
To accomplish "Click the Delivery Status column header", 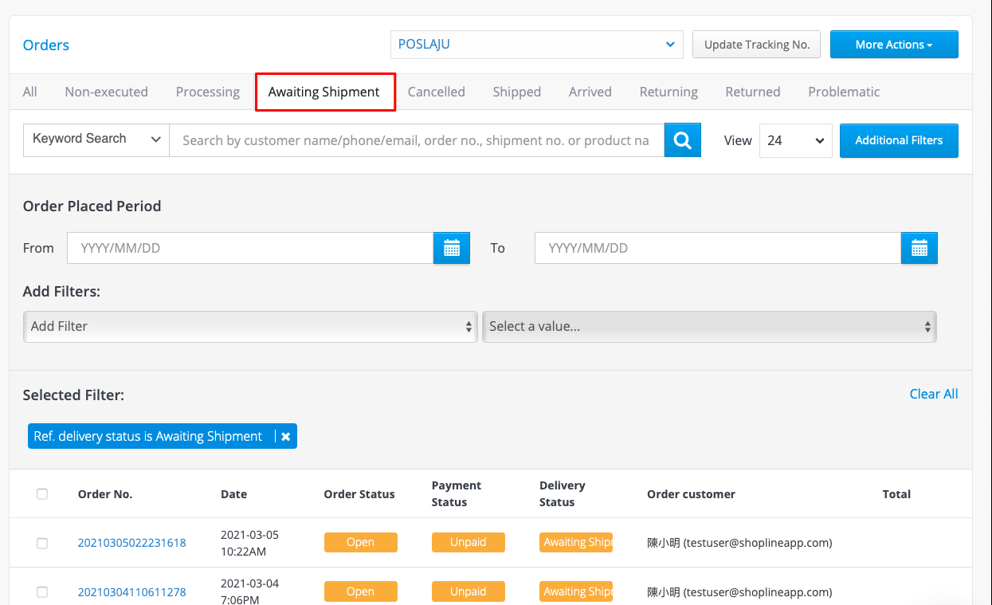I will pos(563,494).
